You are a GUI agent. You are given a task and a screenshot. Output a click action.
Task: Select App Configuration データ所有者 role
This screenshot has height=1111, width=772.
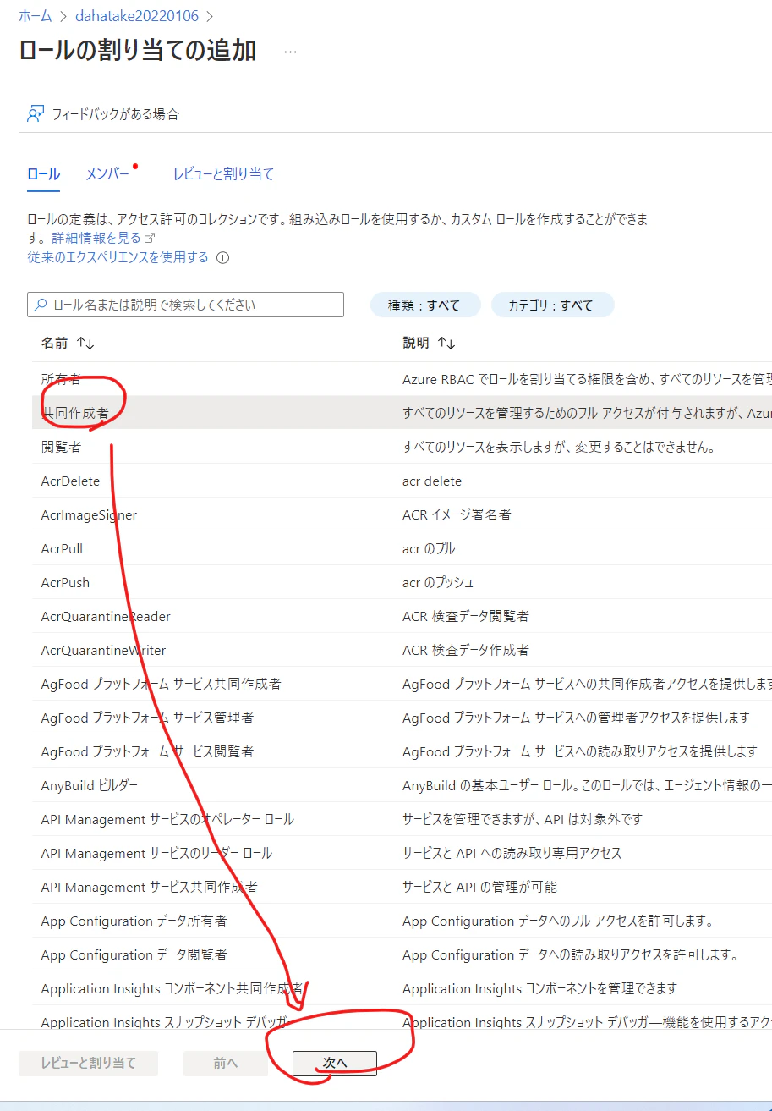[x=402, y=921]
